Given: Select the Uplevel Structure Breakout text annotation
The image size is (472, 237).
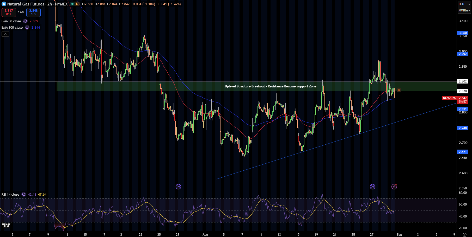Looking at the screenshot, I should (270, 86).
